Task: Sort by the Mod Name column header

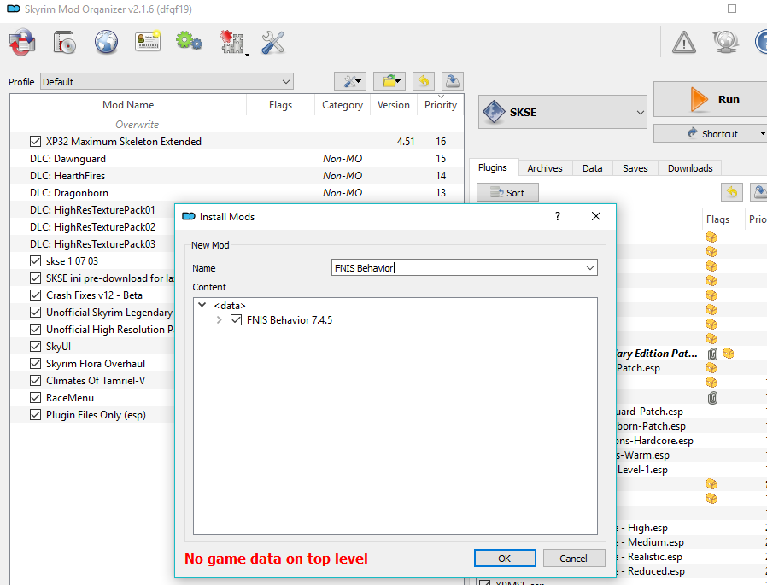Action: tap(128, 105)
